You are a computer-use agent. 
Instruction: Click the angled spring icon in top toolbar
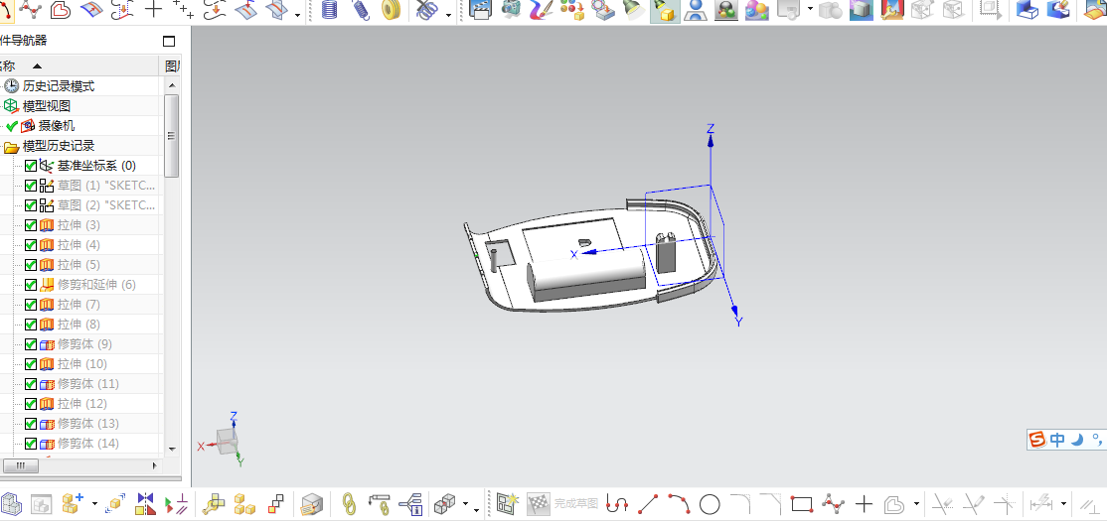pyautogui.click(x=360, y=9)
